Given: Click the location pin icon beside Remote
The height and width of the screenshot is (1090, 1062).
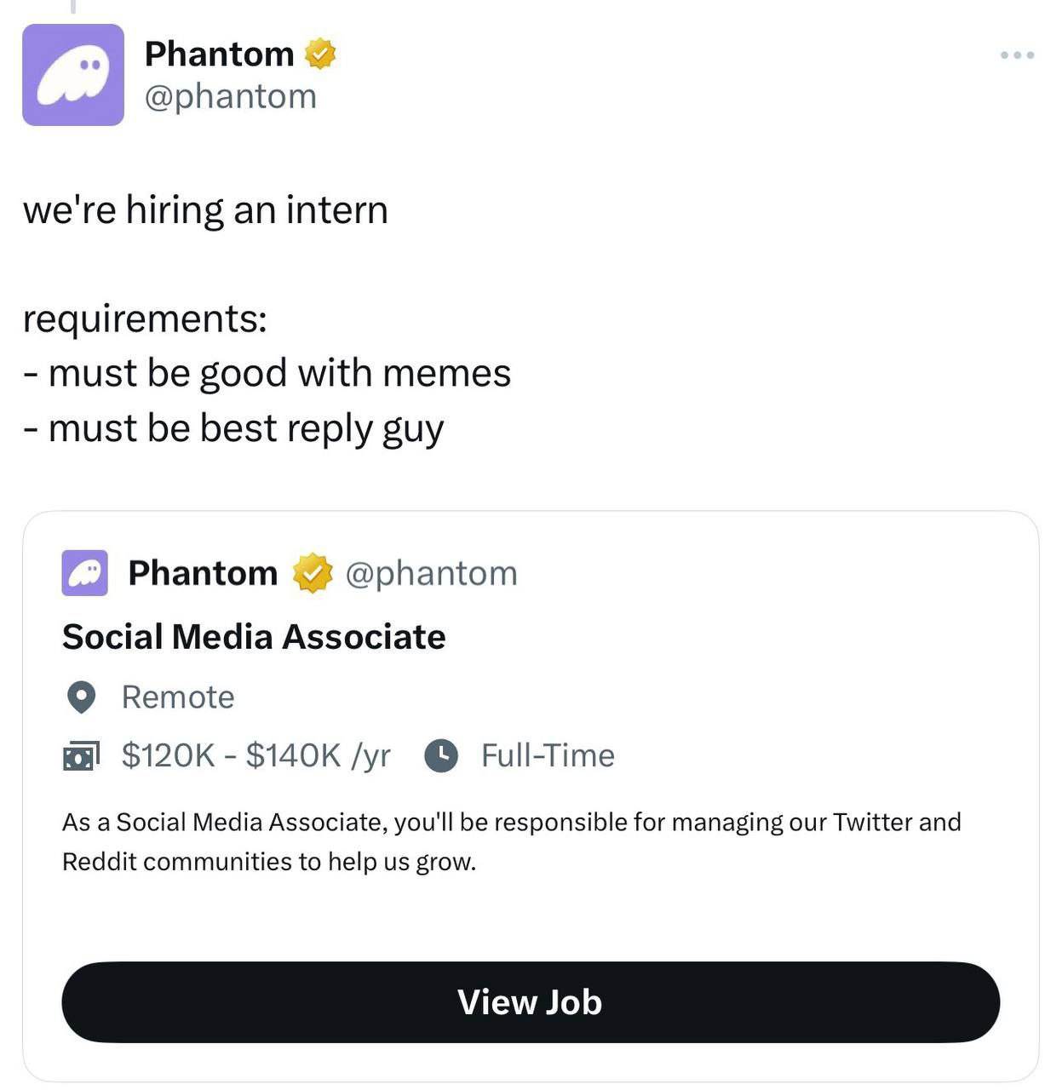Looking at the screenshot, I should pyautogui.click(x=81, y=697).
